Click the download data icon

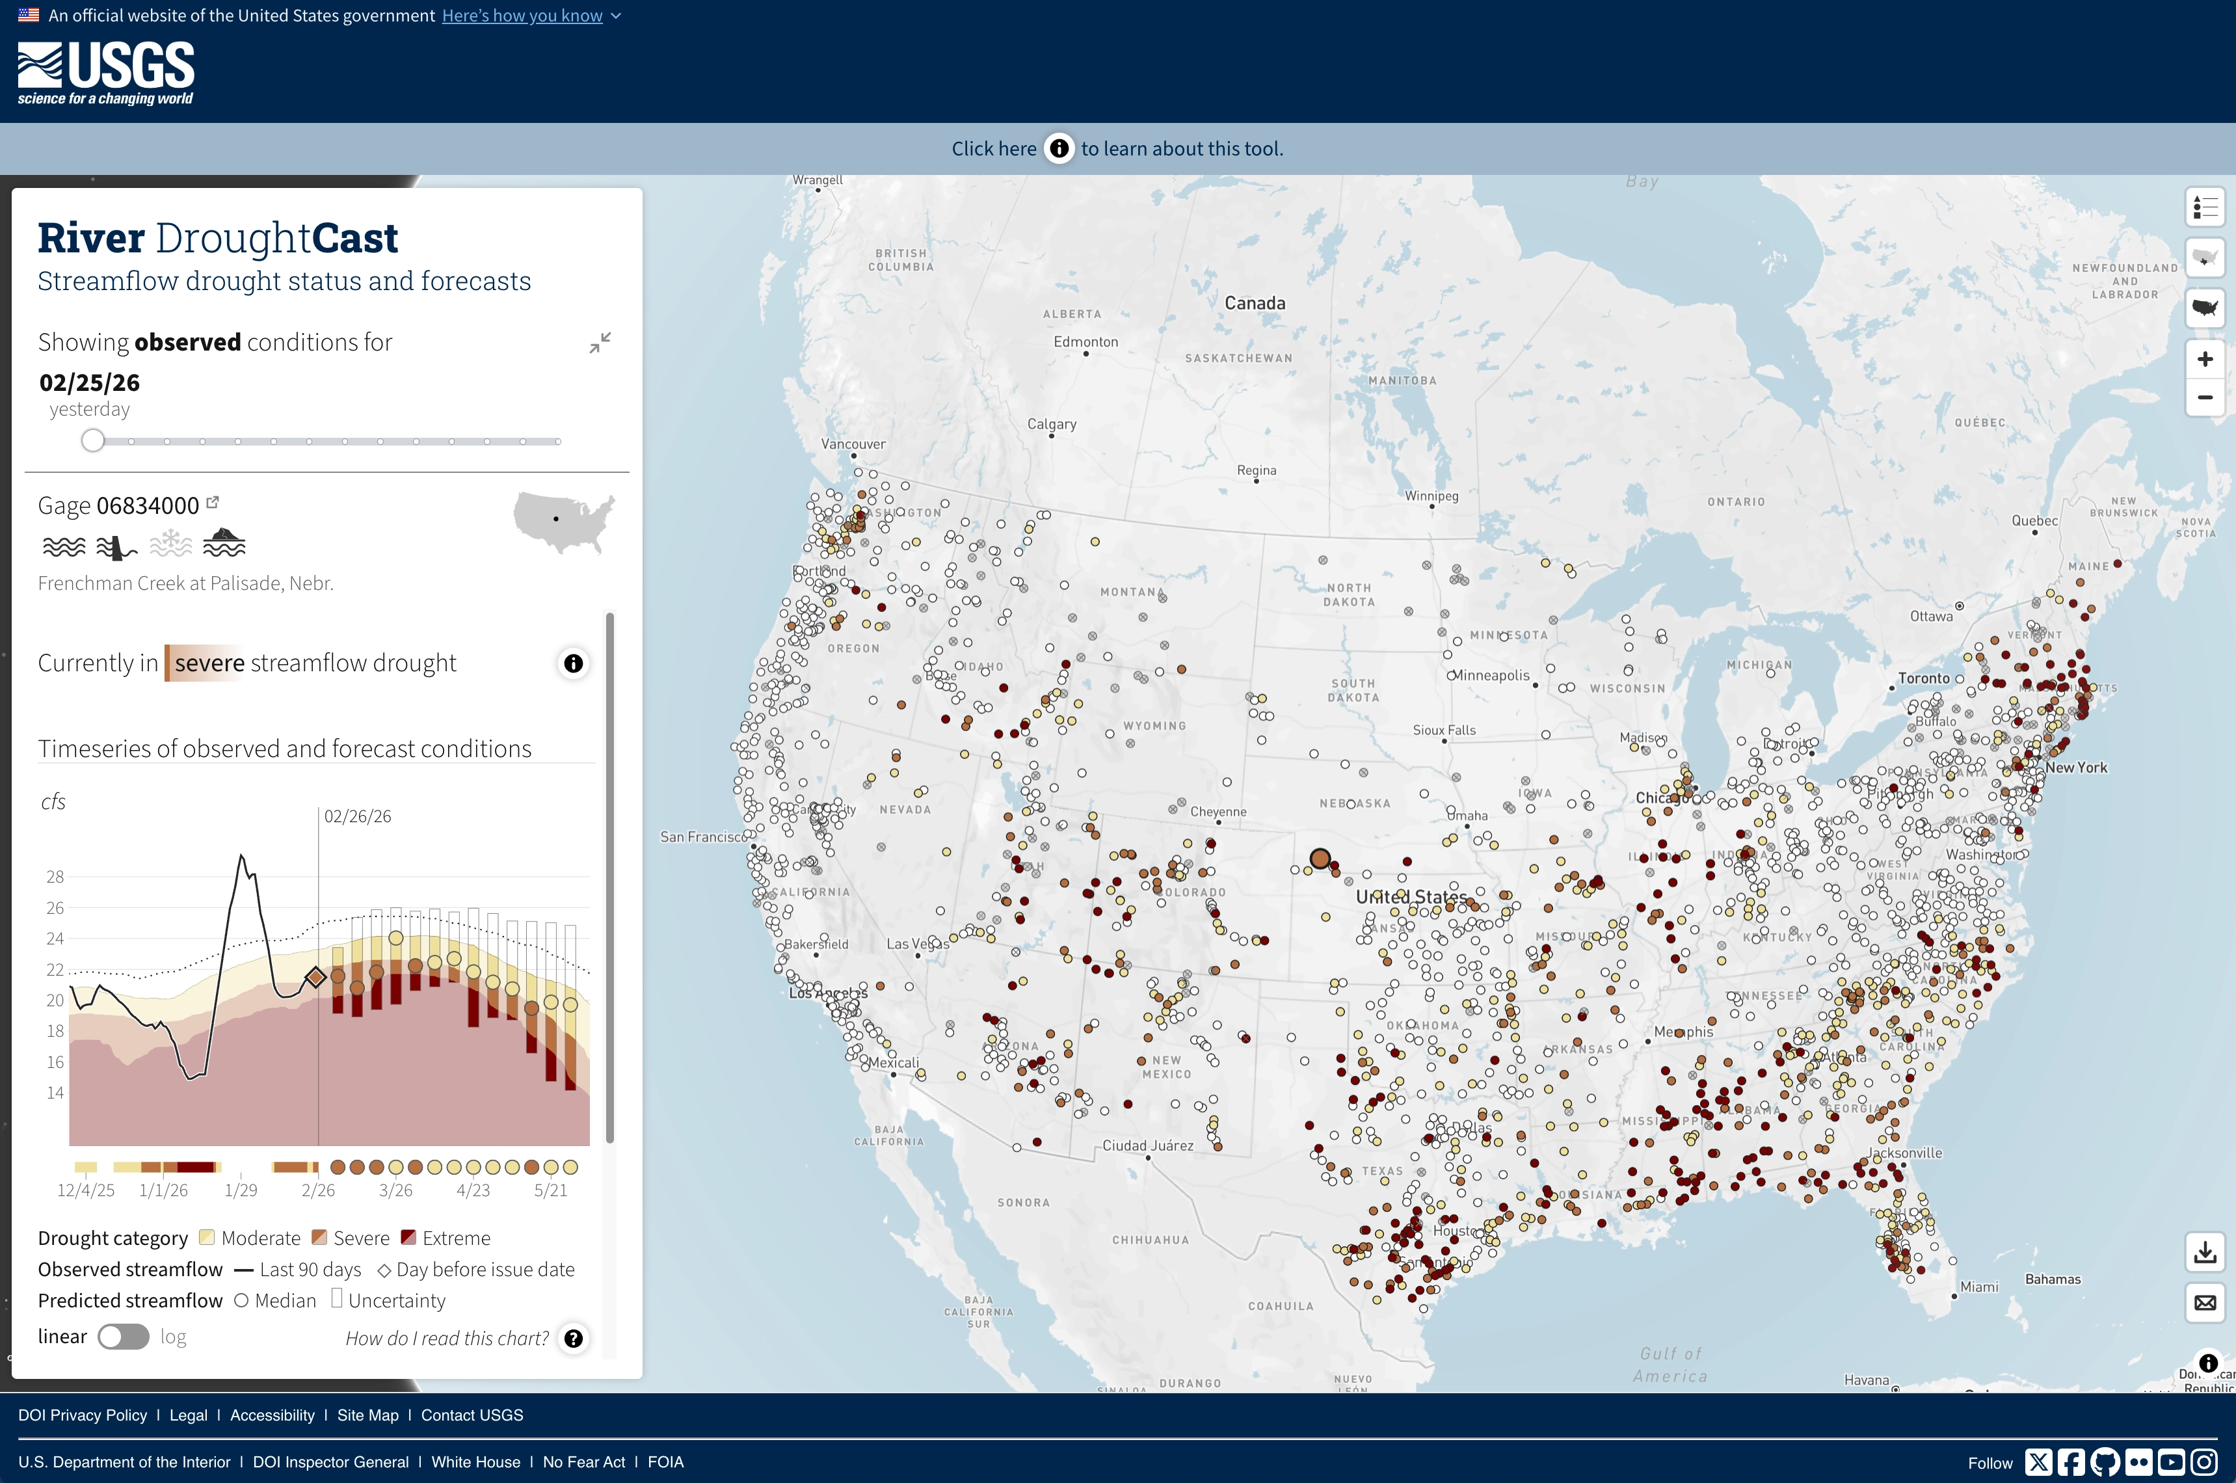point(2205,1252)
